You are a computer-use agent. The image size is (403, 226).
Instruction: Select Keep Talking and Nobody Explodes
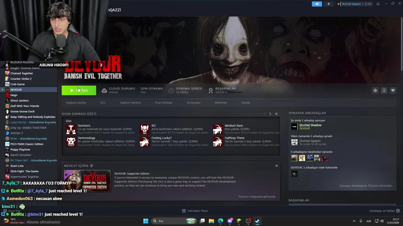coord(33,117)
